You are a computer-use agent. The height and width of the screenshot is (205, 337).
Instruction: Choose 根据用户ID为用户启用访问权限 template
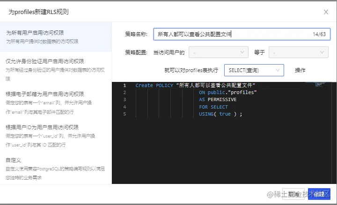click(x=56, y=136)
